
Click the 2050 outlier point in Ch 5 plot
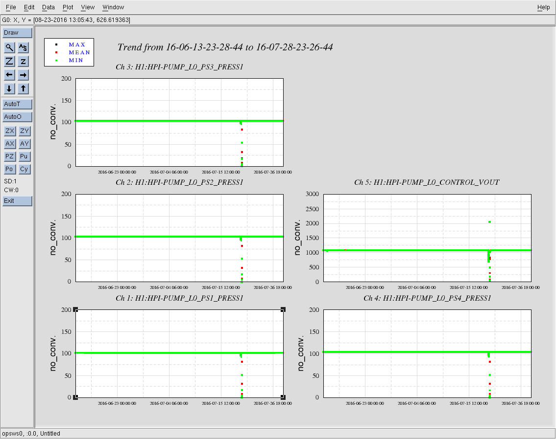tap(490, 222)
